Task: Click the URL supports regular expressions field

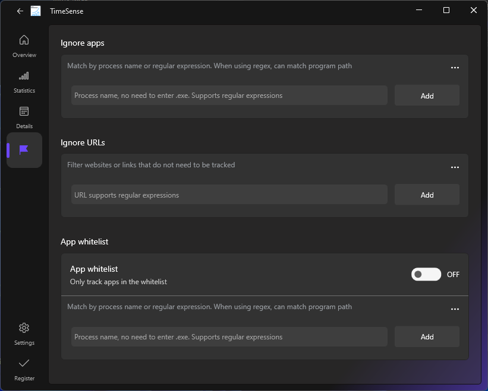Action: coord(229,195)
